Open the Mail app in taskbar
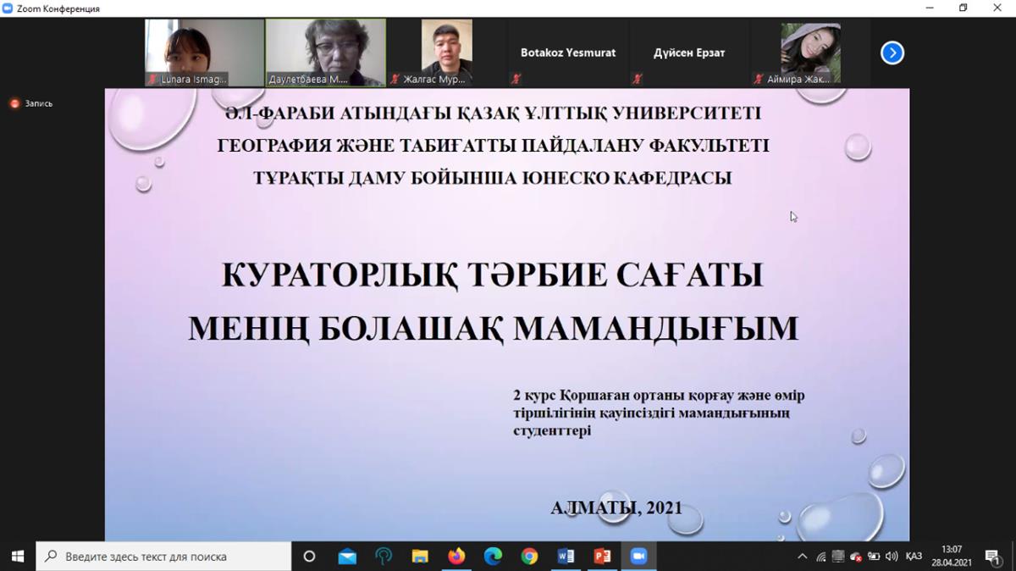The image size is (1016, 571). 347,557
